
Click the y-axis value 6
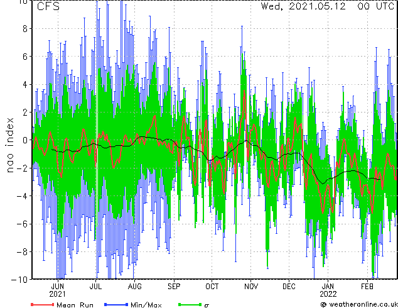25,57
